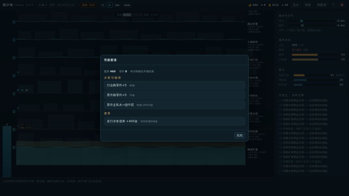Set double fast-forward speed

point(118,5)
